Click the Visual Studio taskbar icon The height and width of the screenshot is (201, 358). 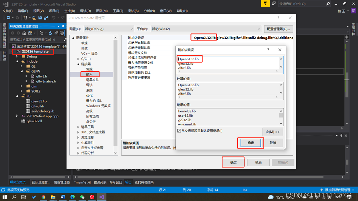point(101,197)
